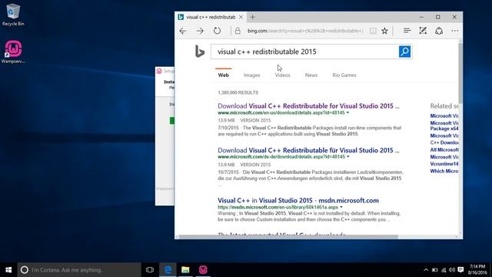Click Wampserver setup icon on taskbar
Screen dimensions: 492x277
[203, 270]
